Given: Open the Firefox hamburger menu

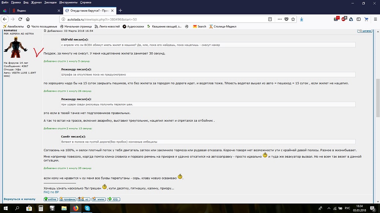Looking at the screenshot, I should point(374,19).
